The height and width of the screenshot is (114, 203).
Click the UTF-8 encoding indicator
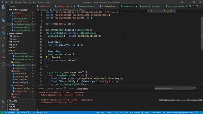point(116,113)
